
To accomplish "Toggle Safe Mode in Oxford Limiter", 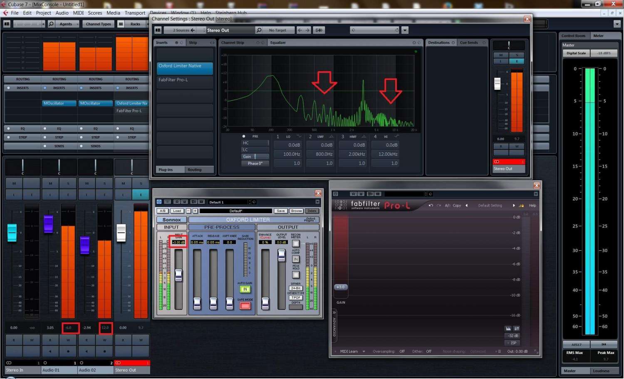I will click(245, 306).
